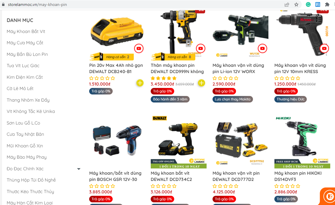Screen dimensions: 335x205
Task: Click Trả góp 0% under BOSCH GSR 12V-30
Action: click(x=101, y=199)
